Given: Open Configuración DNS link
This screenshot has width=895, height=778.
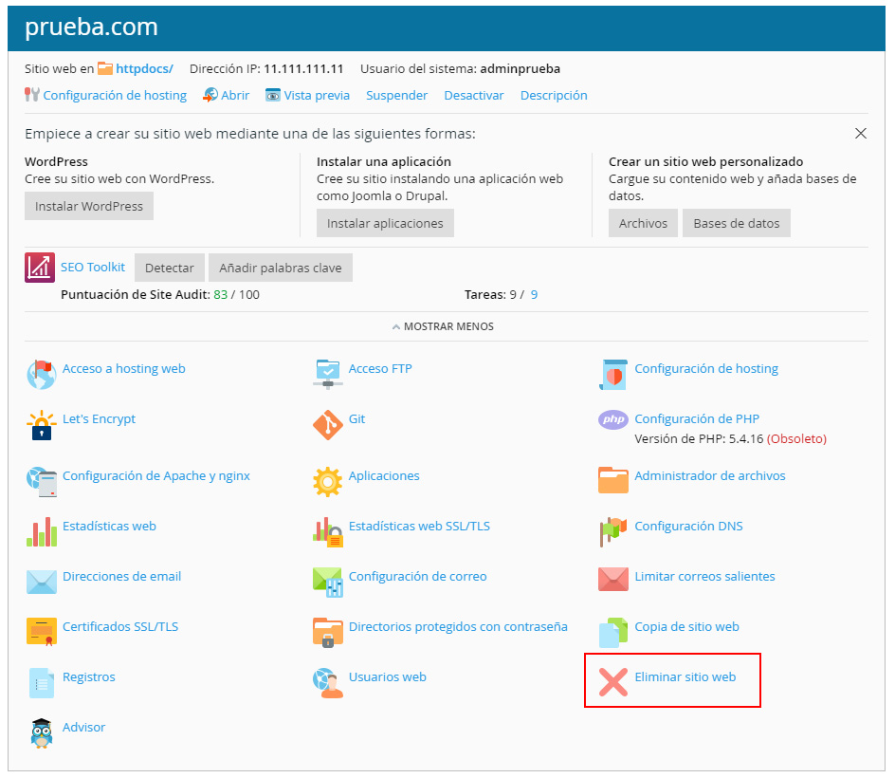Looking at the screenshot, I should [688, 527].
